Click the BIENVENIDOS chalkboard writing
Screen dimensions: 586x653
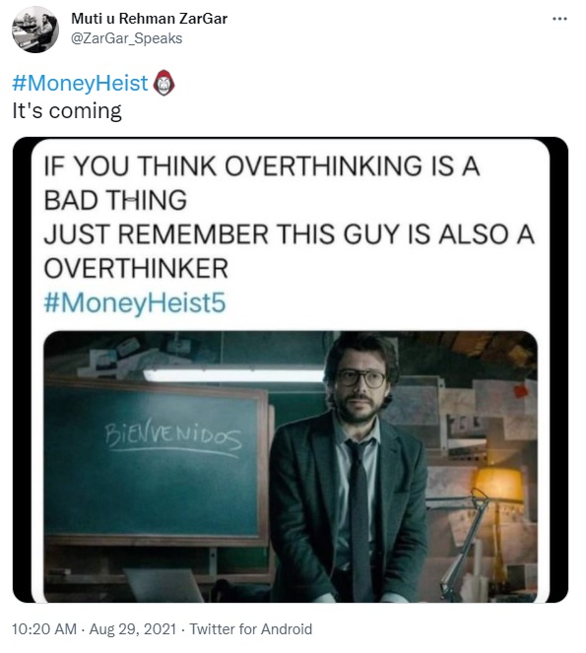[172, 437]
